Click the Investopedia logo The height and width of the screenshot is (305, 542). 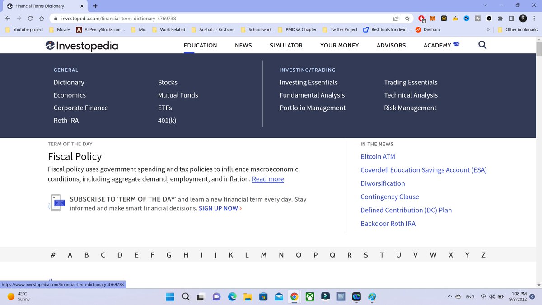tap(82, 45)
